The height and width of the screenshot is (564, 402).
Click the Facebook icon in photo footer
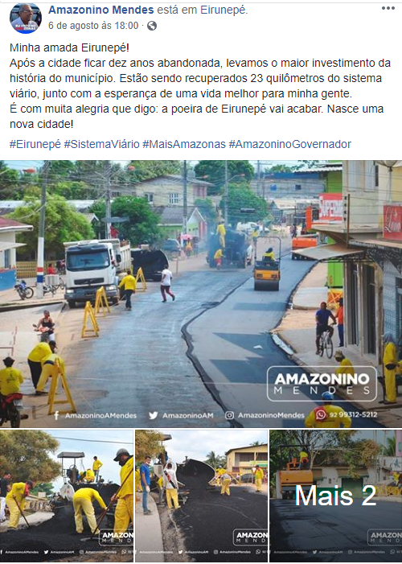57,415
